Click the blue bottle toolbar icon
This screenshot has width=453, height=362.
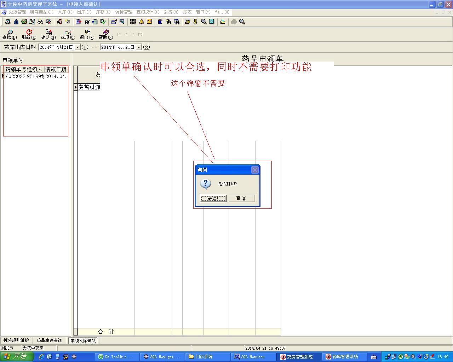(x=16, y=22)
